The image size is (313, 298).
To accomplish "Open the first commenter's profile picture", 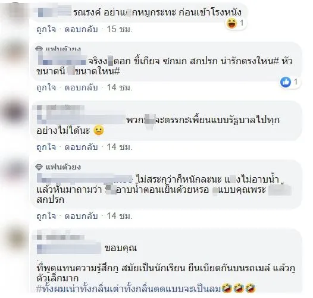I will tap(15, 11).
